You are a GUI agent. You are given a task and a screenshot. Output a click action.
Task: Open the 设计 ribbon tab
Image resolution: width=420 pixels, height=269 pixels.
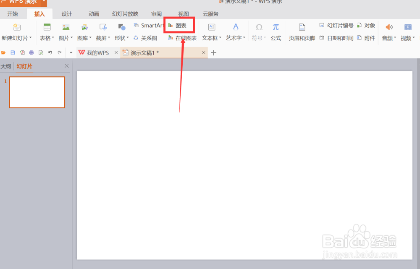pos(67,14)
